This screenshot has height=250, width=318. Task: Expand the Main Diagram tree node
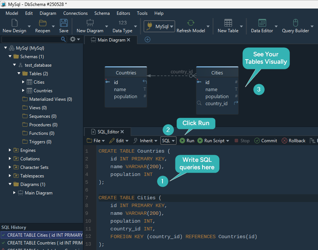(x=14, y=193)
